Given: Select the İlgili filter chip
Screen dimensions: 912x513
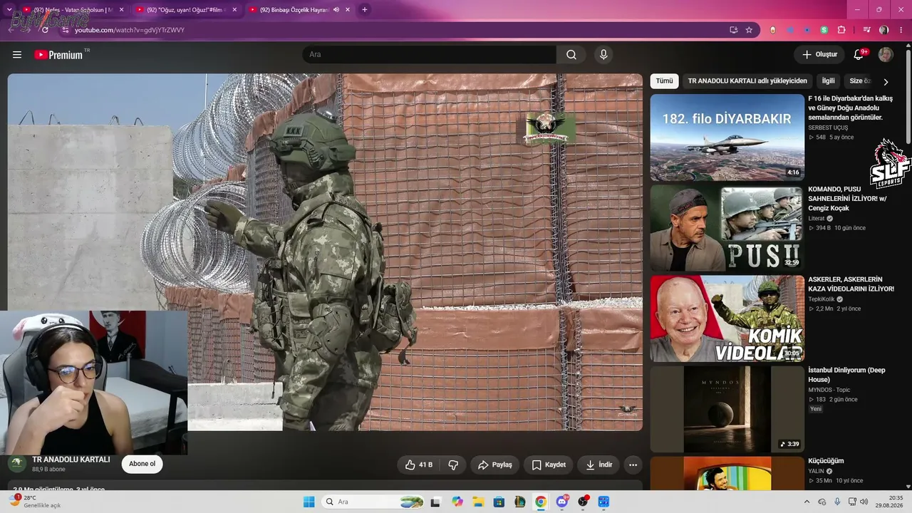Looking at the screenshot, I should point(828,81).
